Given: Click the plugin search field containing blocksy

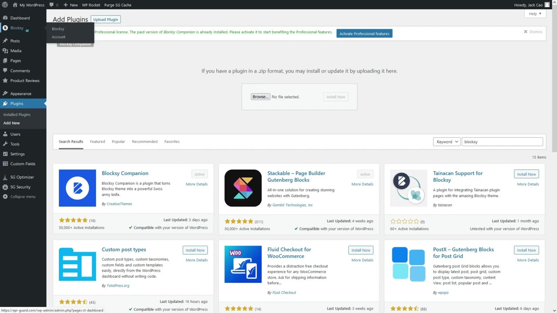Looking at the screenshot, I should click(502, 142).
